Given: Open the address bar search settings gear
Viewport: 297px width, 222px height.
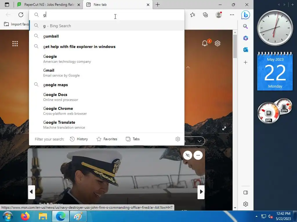Looking at the screenshot, I should [178, 139].
